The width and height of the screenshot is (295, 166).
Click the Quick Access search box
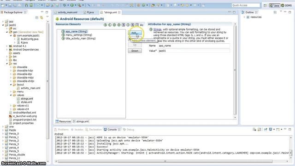point(246,5)
